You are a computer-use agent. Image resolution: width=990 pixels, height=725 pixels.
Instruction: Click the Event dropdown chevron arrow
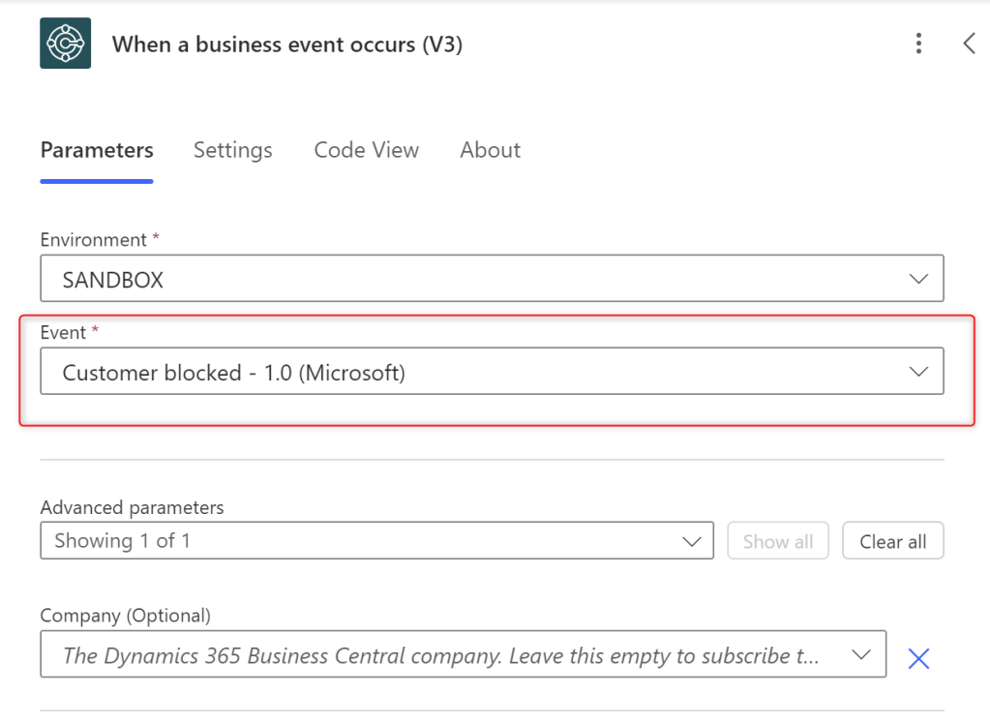click(x=918, y=372)
